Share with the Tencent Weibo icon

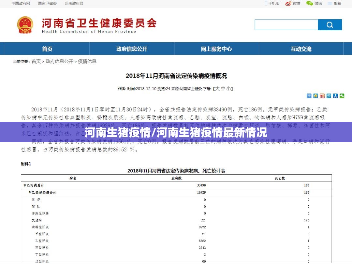coord(329,96)
